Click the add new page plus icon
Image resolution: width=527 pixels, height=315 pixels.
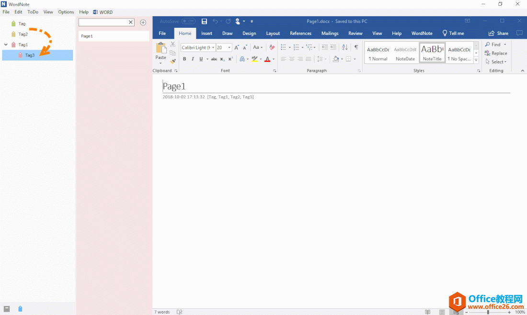(x=143, y=22)
